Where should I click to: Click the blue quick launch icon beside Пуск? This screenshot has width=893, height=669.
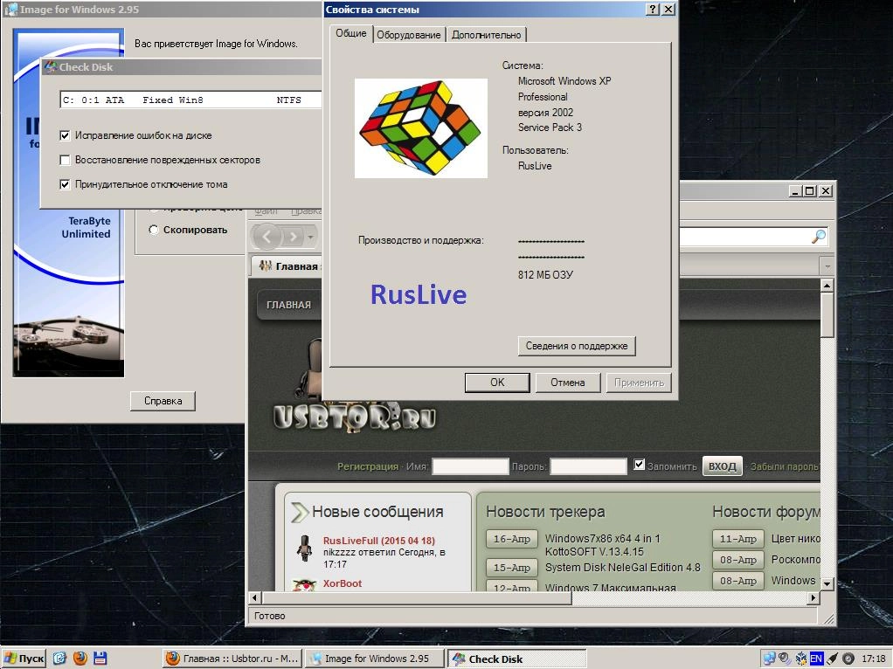coord(59,659)
